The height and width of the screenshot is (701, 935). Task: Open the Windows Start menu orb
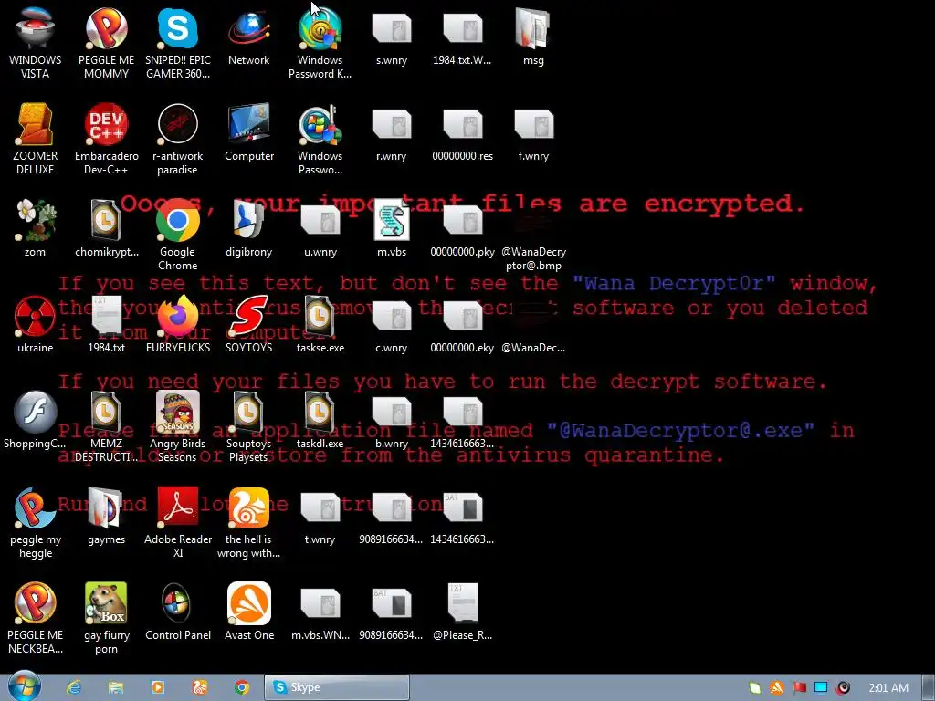click(x=25, y=686)
